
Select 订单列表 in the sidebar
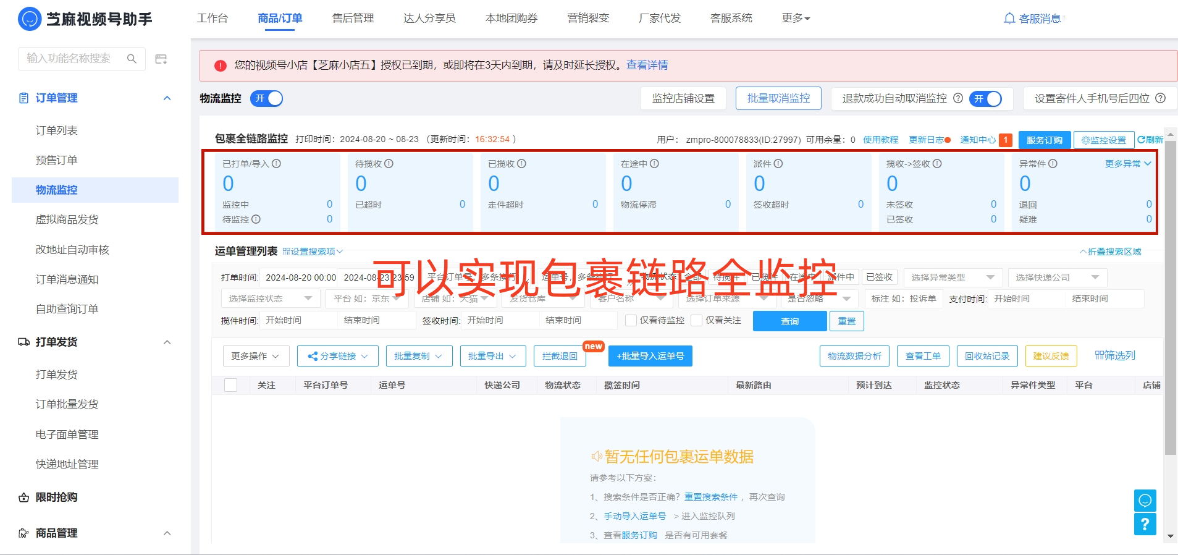[x=57, y=130]
